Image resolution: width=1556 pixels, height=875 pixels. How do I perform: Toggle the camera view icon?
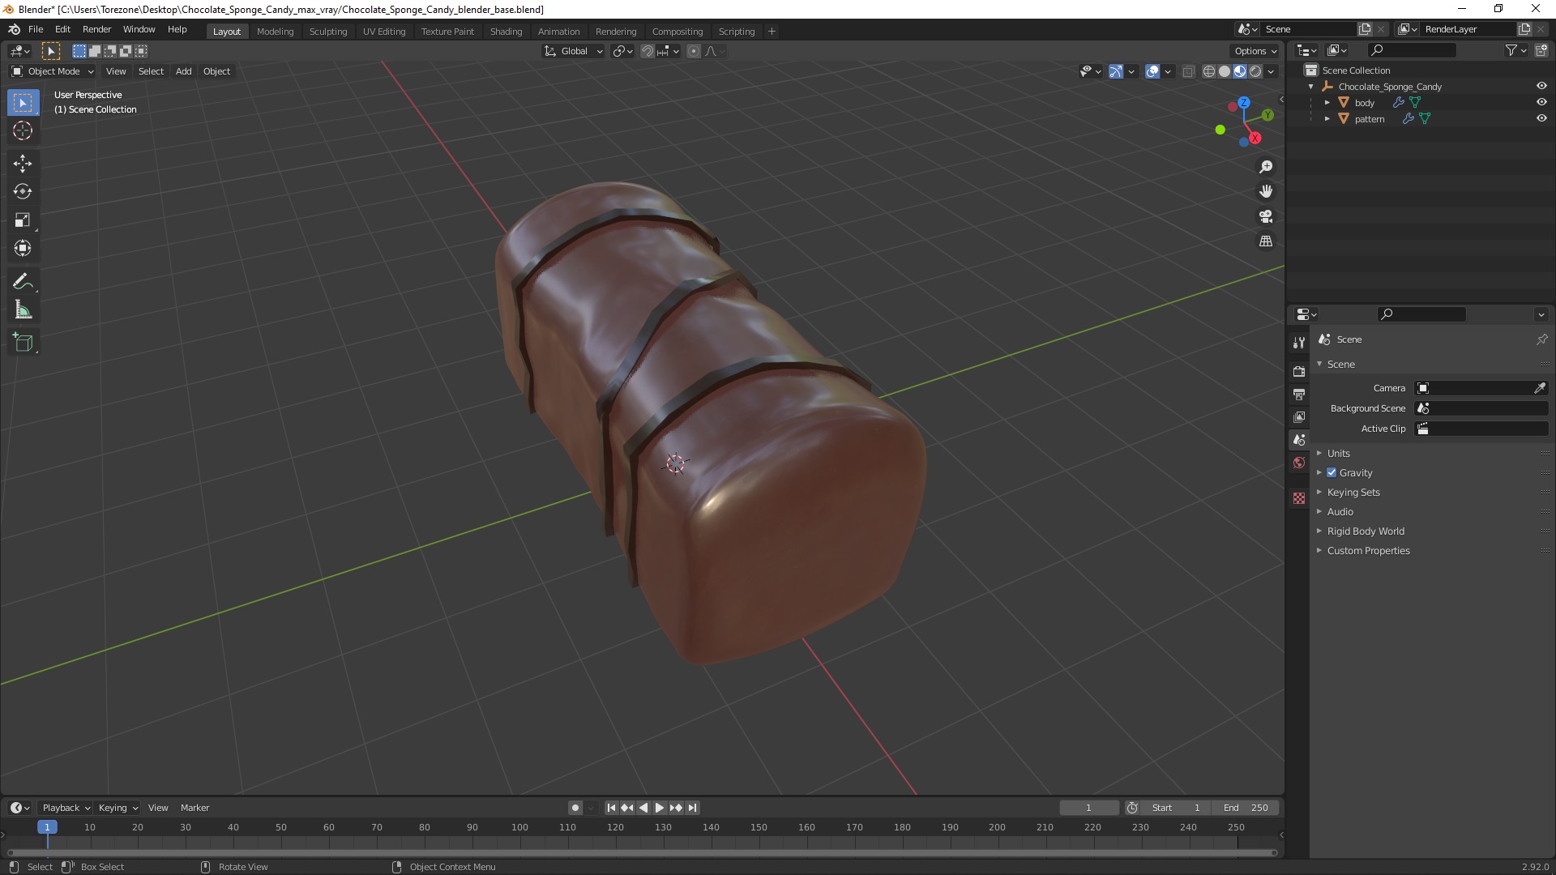(x=1266, y=216)
